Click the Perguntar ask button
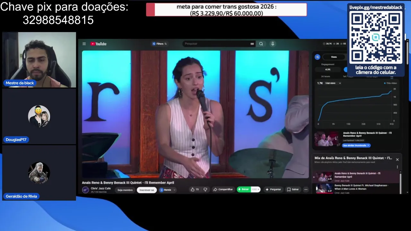This screenshot has height=231, width=411. point(273,190)
